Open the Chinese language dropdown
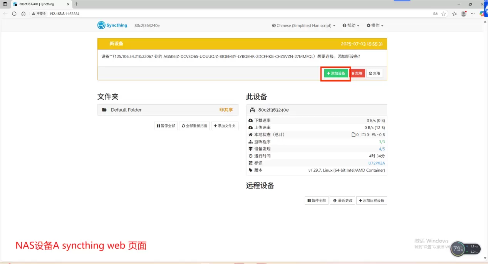Screen dimensions: 488x264 coord(304,26)
